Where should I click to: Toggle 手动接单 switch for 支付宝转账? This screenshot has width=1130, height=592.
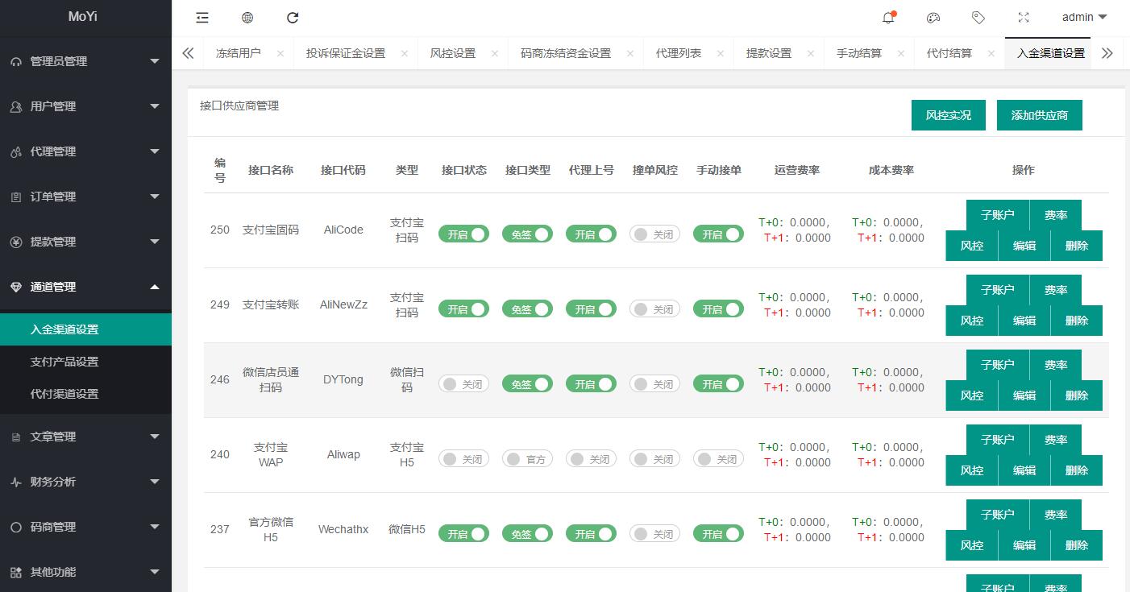[718, 309]
